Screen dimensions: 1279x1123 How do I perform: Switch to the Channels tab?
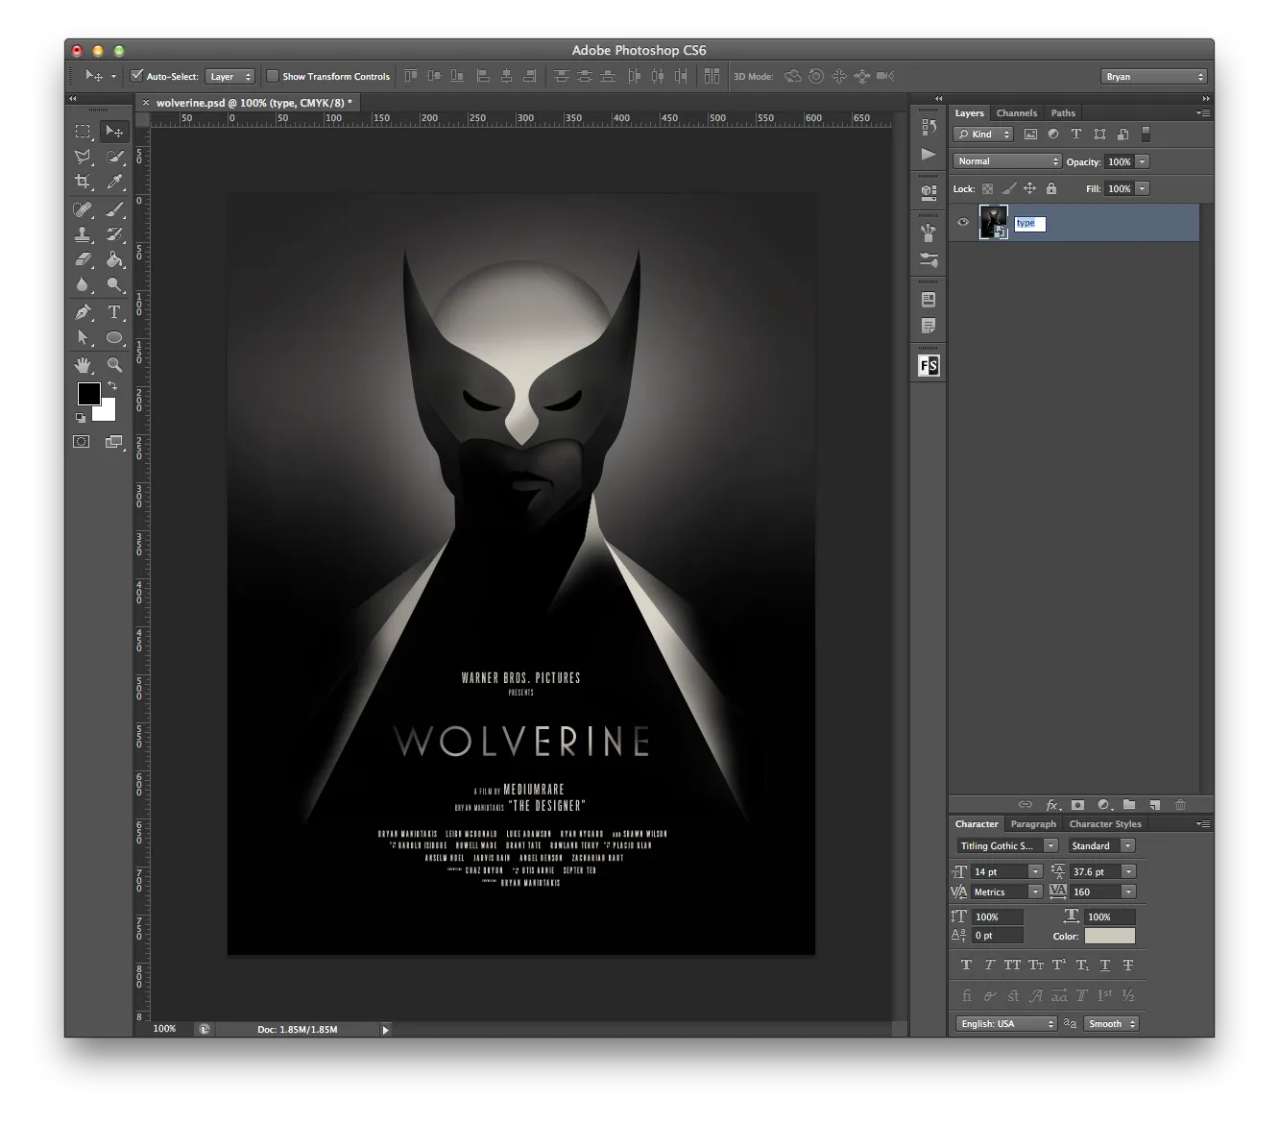[x=1017, y=113]
